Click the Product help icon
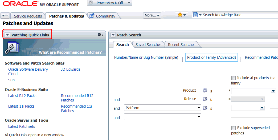This screenshot has width=278, height=140. (205, 90)
